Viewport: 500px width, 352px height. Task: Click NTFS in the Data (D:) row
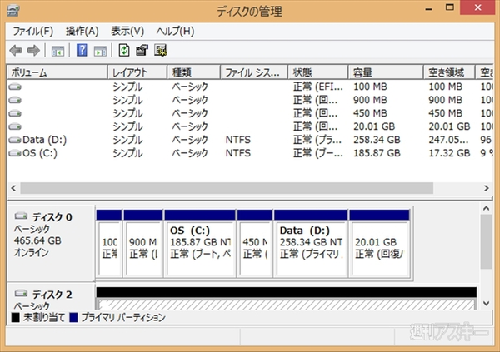pos(238,140)
